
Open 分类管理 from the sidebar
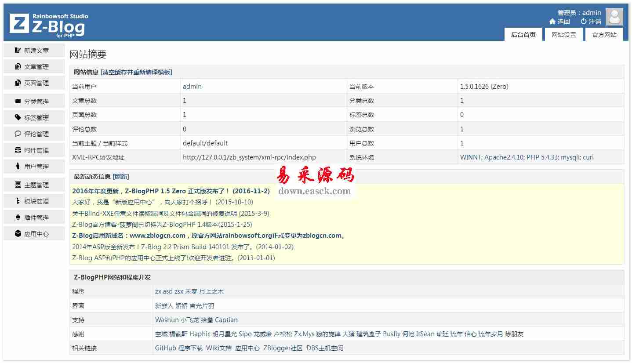(x=34, y=102)
